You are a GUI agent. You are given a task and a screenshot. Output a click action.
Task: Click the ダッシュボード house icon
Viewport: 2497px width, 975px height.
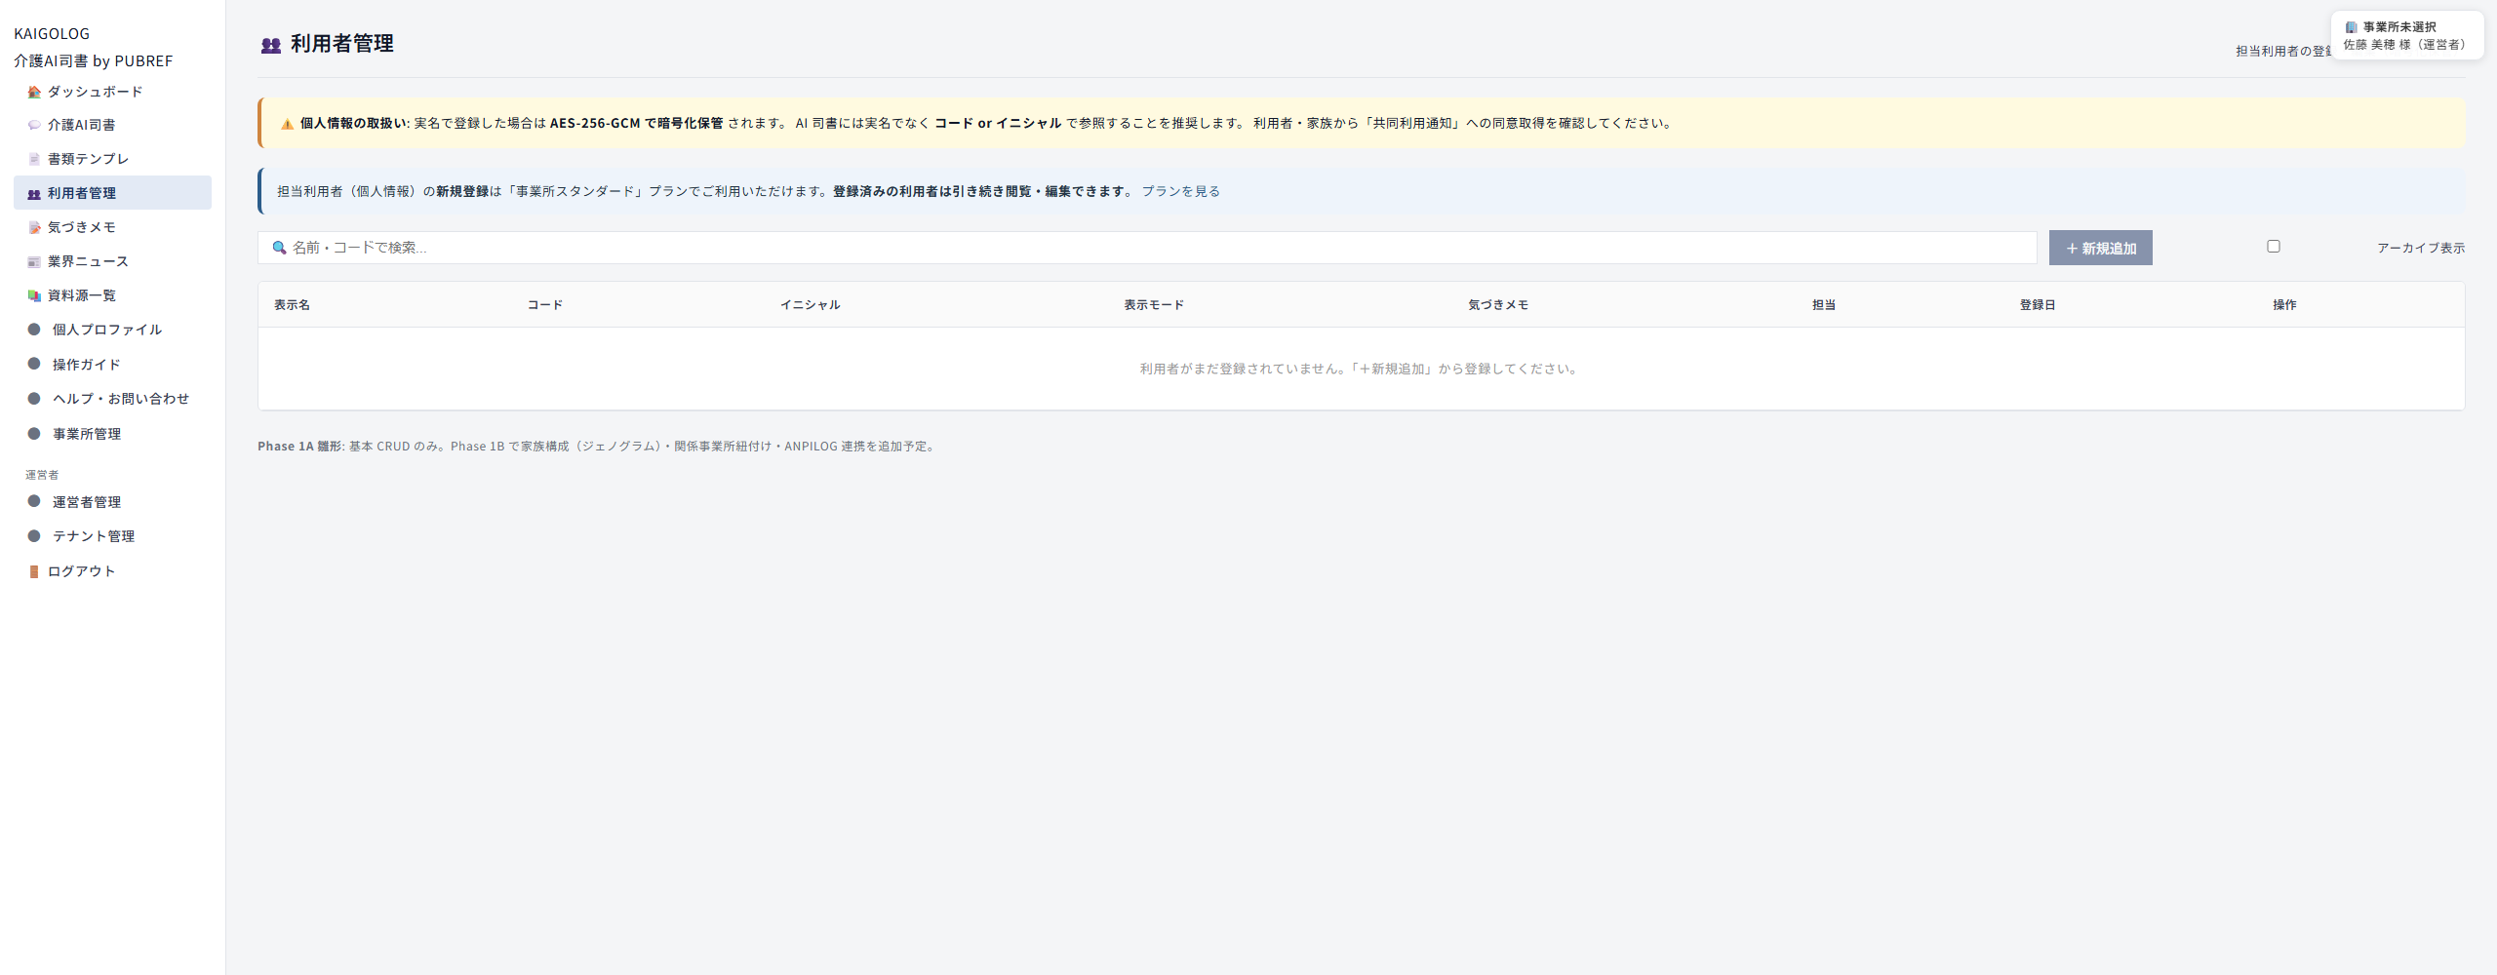click(34, 92)
